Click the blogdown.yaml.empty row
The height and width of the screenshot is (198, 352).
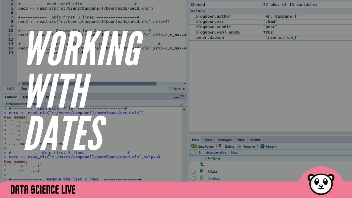(271, 32)
